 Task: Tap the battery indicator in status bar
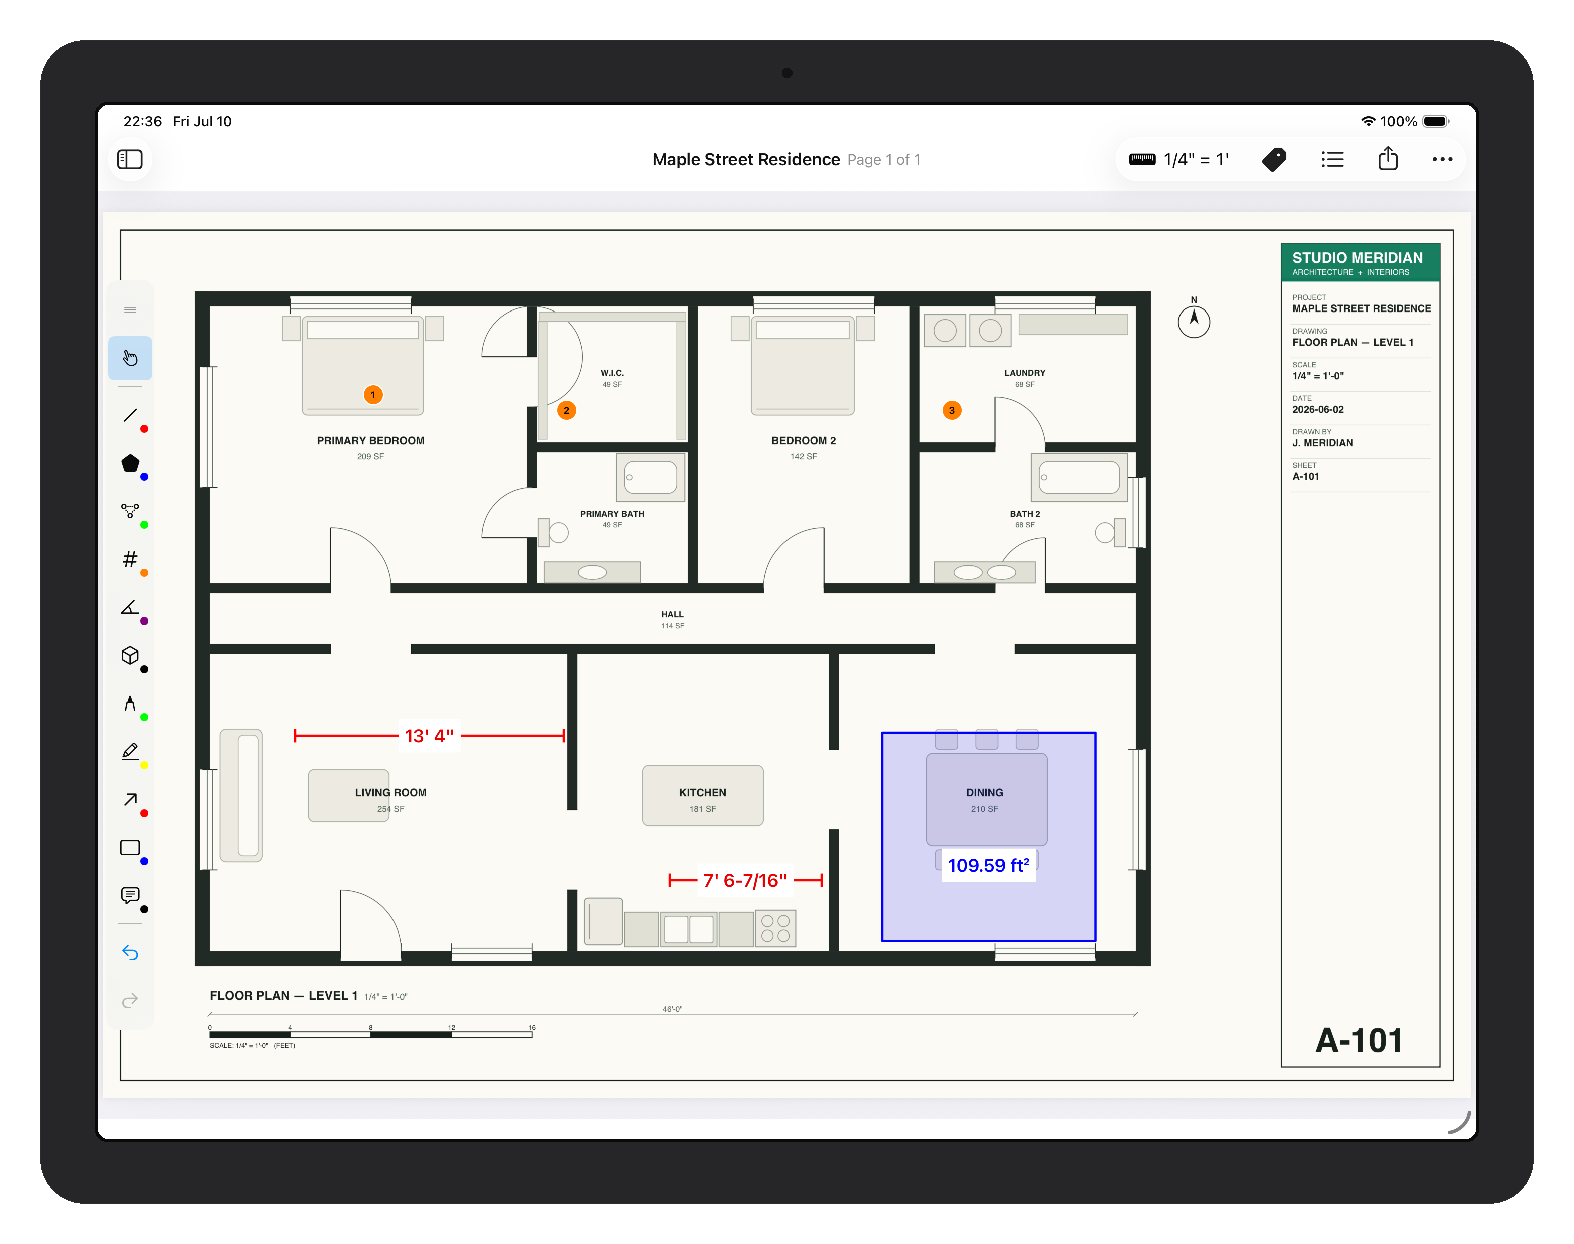(1436, 121)
